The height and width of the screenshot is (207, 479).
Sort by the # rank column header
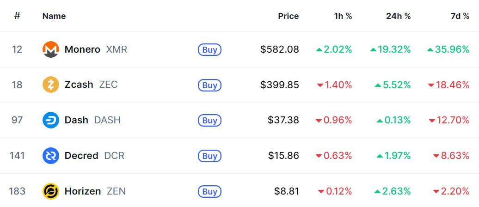tap(17, 16)
